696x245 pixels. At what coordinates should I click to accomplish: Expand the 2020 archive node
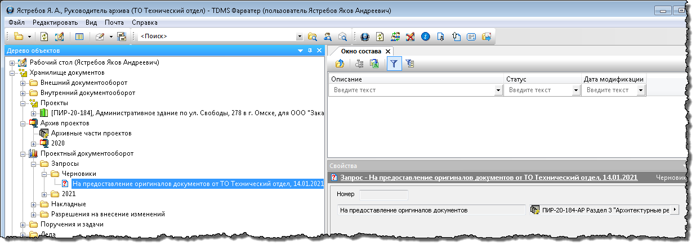pyautogui.click(x=33, y=143)
